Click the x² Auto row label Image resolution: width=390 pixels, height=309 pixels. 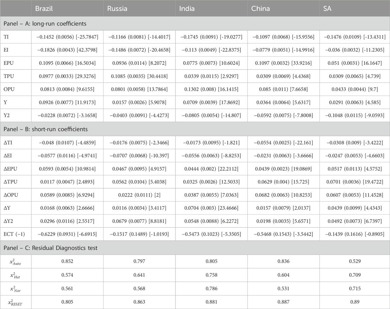click(15, 262)
